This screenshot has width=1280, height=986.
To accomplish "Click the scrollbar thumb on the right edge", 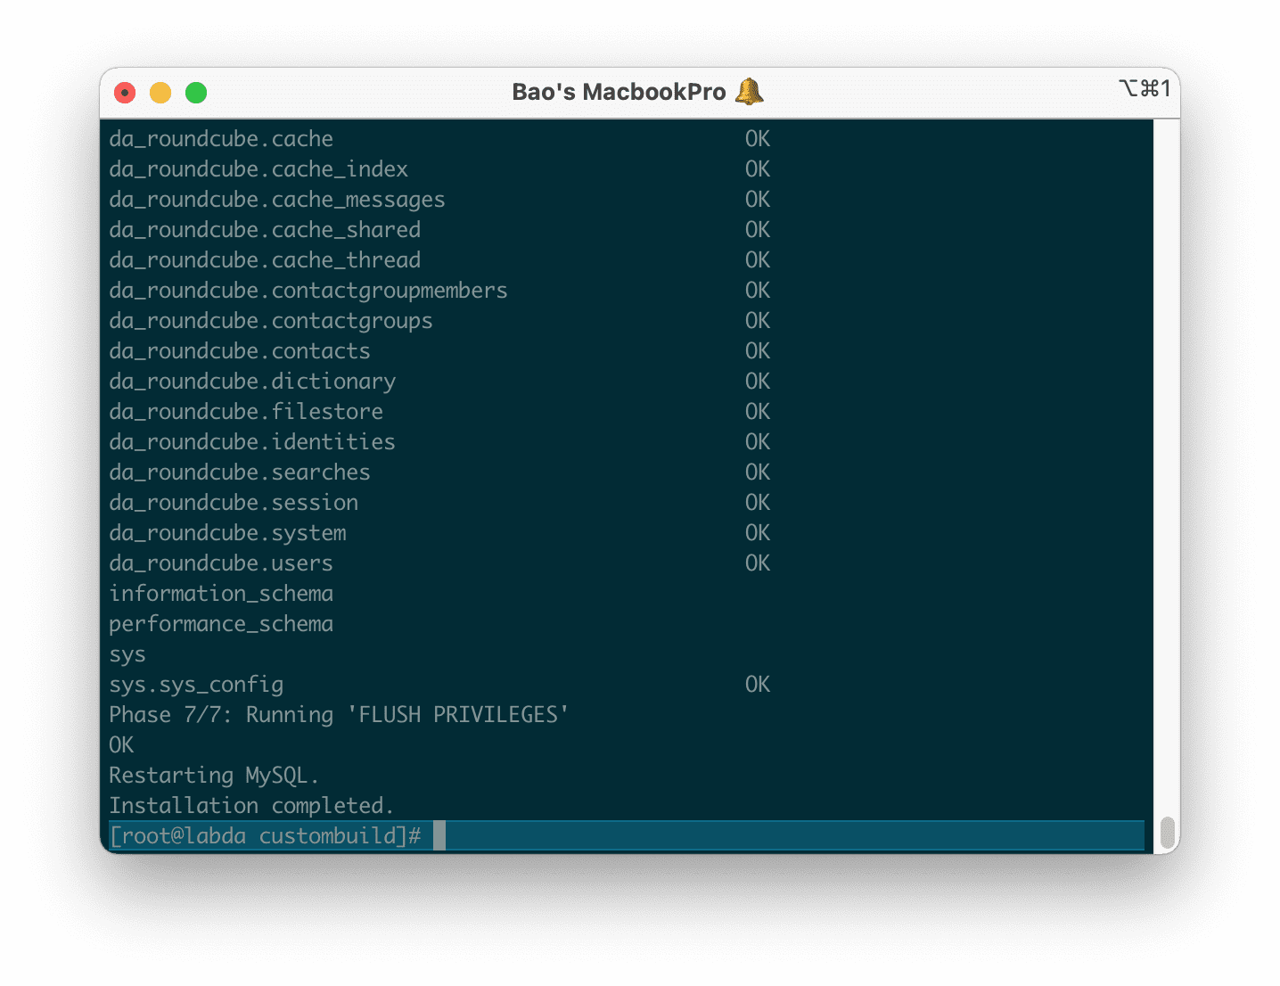I will [x=1167, y=831].
